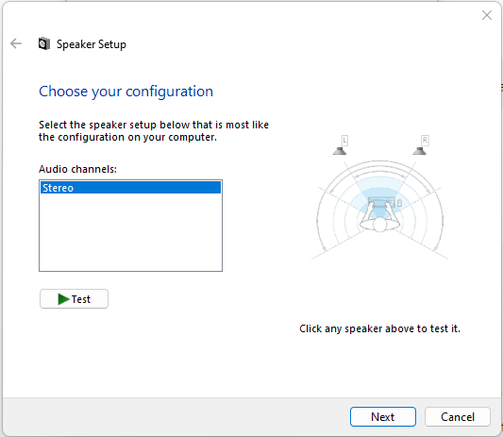The image size is (503, 437).
Task: Click the green play triangle on Test
Action: (x=63, y=299)
